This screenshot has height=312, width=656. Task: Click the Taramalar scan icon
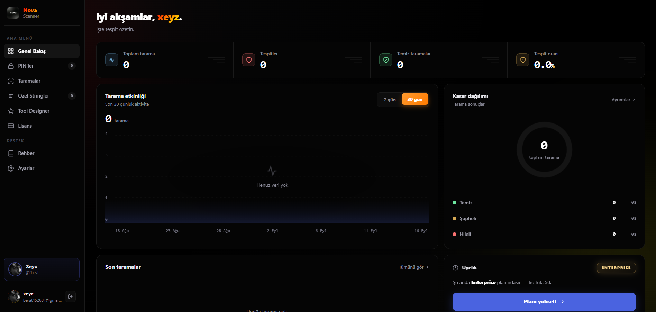pyautogui.click(x=11, y=81)
